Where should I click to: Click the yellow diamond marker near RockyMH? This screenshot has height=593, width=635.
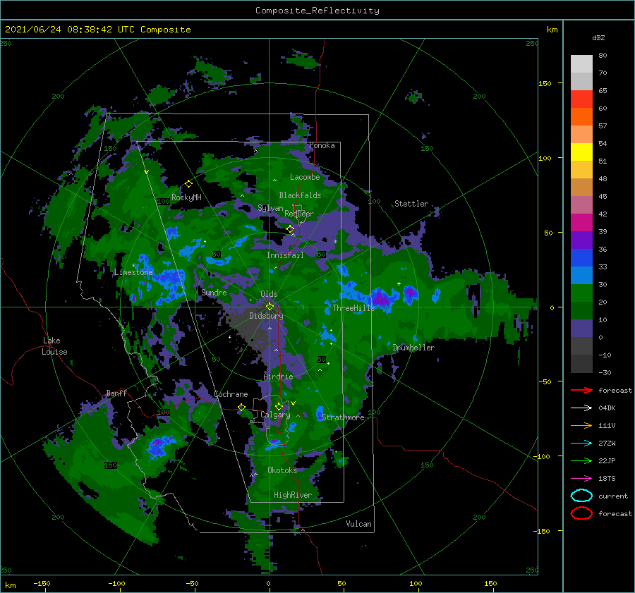[188, 184]
